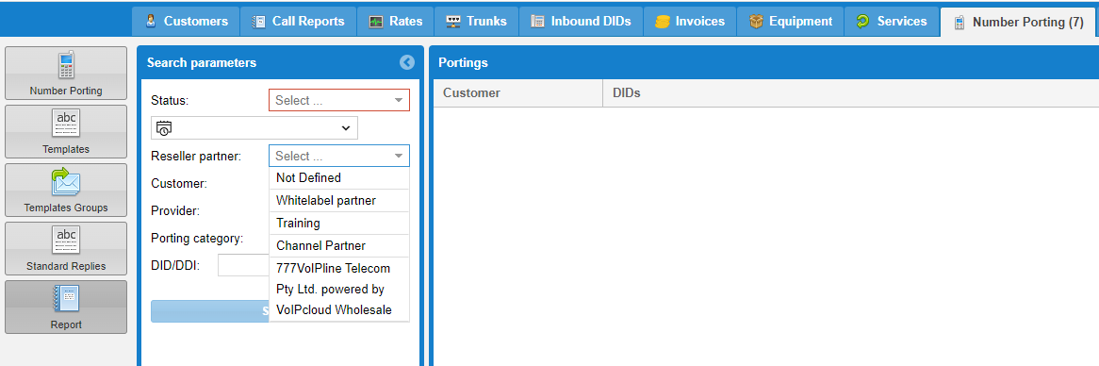Click the box icon on Equipment tab
1099x366 pixels.
756,22
